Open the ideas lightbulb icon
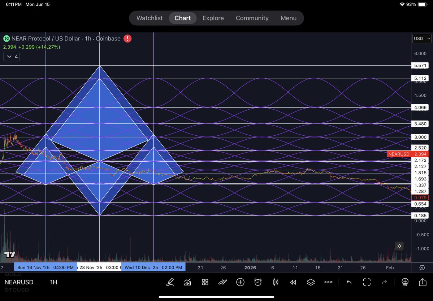The image size is (433, 301). [x=405, y=282]
